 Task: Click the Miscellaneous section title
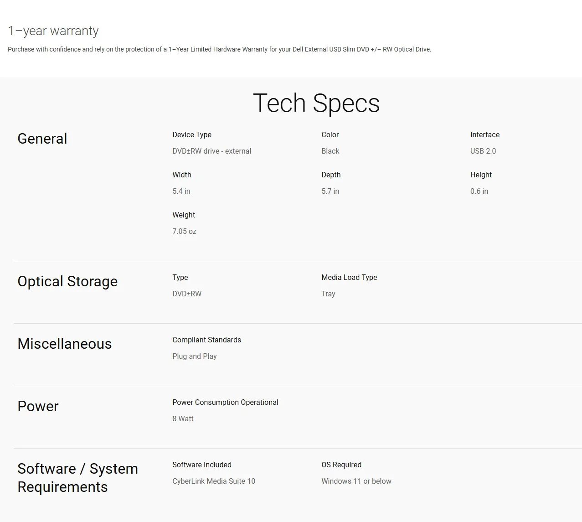(65, 344)
